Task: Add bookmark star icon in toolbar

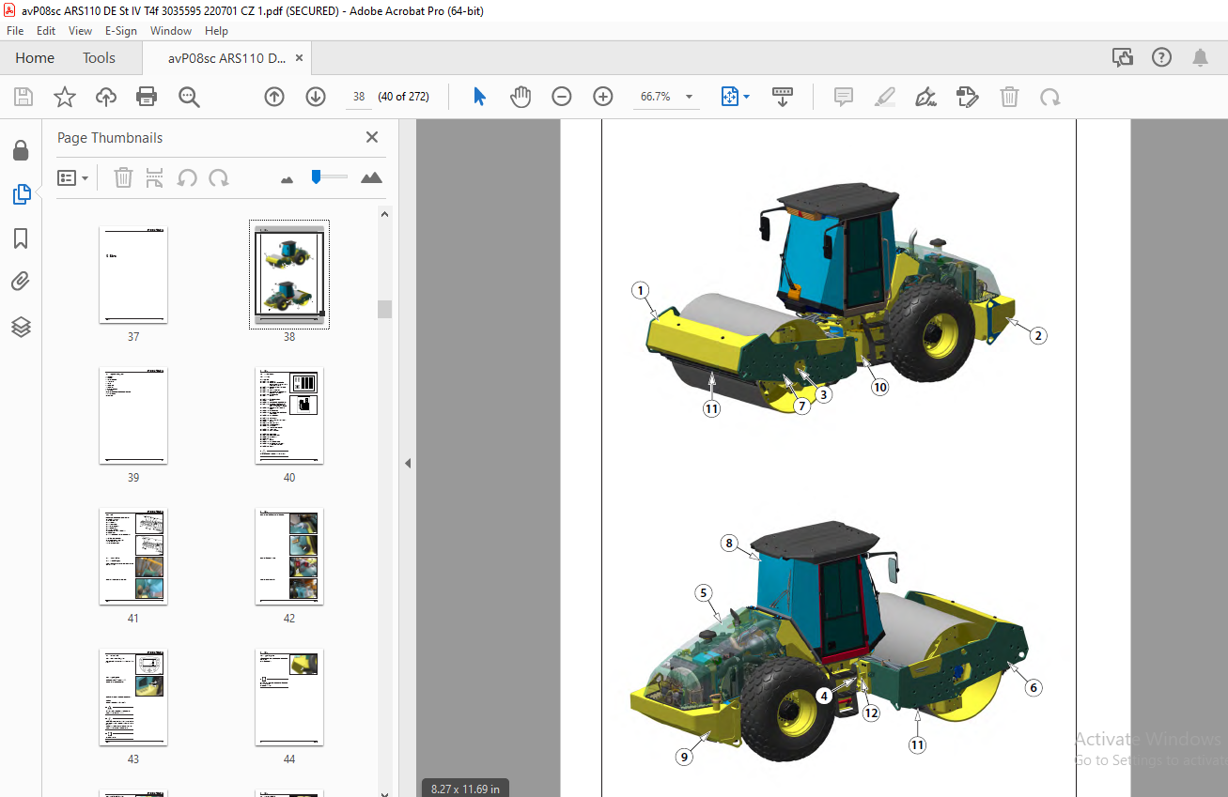Action: [64, 97]
